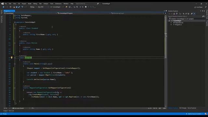Image resolution: width=208 pixels, height=117 pixels.
Task: Click Add to Source Control in status bar
Action: [x=194, y=114]
